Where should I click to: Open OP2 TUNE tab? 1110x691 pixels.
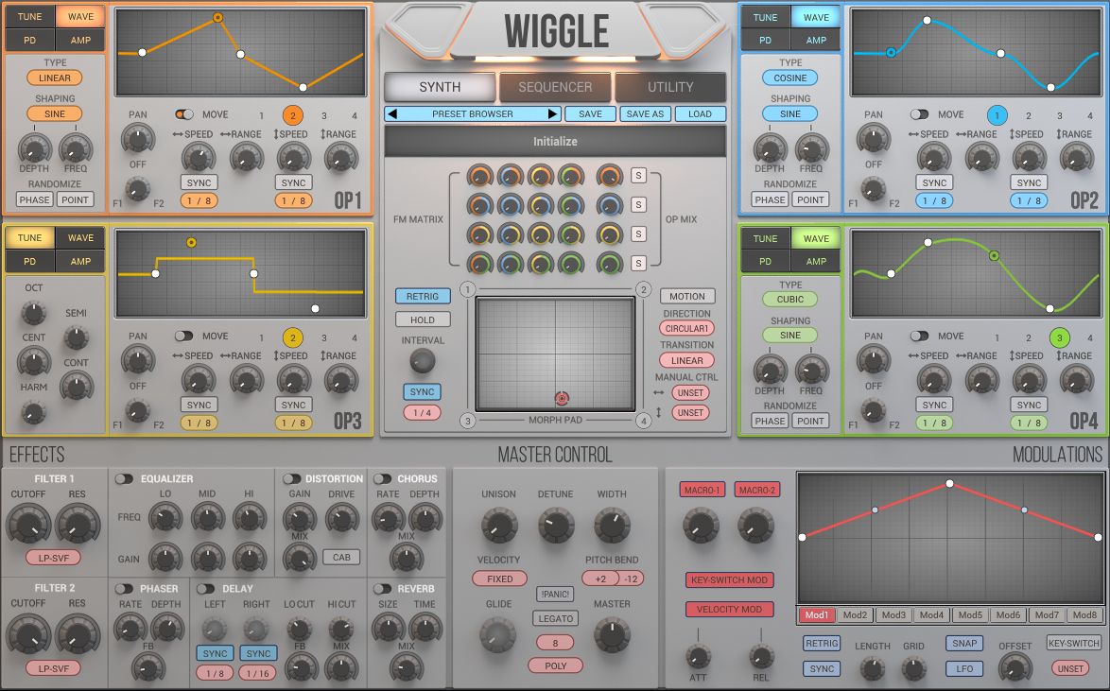point(765,17)
